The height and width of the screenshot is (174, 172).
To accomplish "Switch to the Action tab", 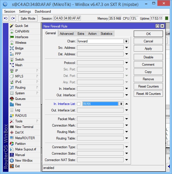I will [92, 33].
